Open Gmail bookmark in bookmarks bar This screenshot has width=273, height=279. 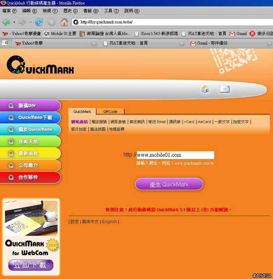(x=238, y=33)
